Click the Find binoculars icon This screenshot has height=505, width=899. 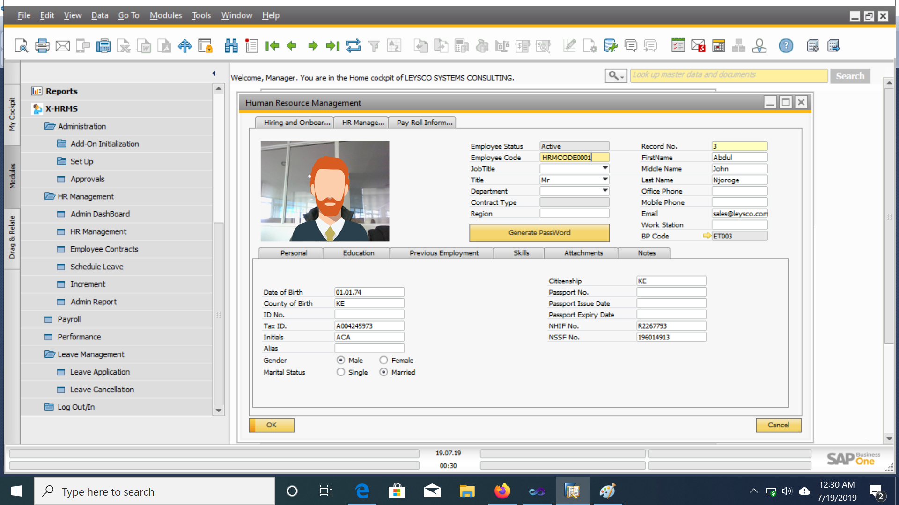pyautogui.click(x=231, y=46)
